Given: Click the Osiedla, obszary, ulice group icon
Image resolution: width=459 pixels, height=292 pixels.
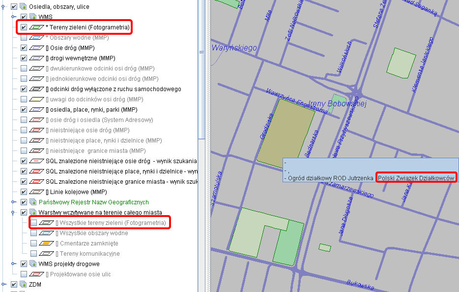Looking at the screenshot, I should point(23,7).
